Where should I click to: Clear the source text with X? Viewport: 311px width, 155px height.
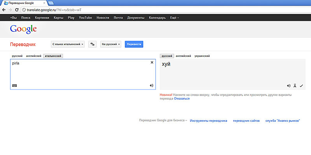[x=152, y=62]
